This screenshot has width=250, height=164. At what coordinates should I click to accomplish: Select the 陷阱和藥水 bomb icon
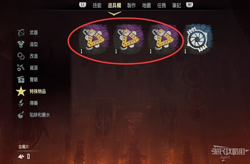tap(21, 115)
